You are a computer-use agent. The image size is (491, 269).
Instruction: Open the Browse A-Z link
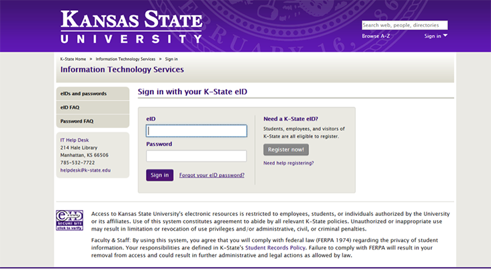[375, 36]
